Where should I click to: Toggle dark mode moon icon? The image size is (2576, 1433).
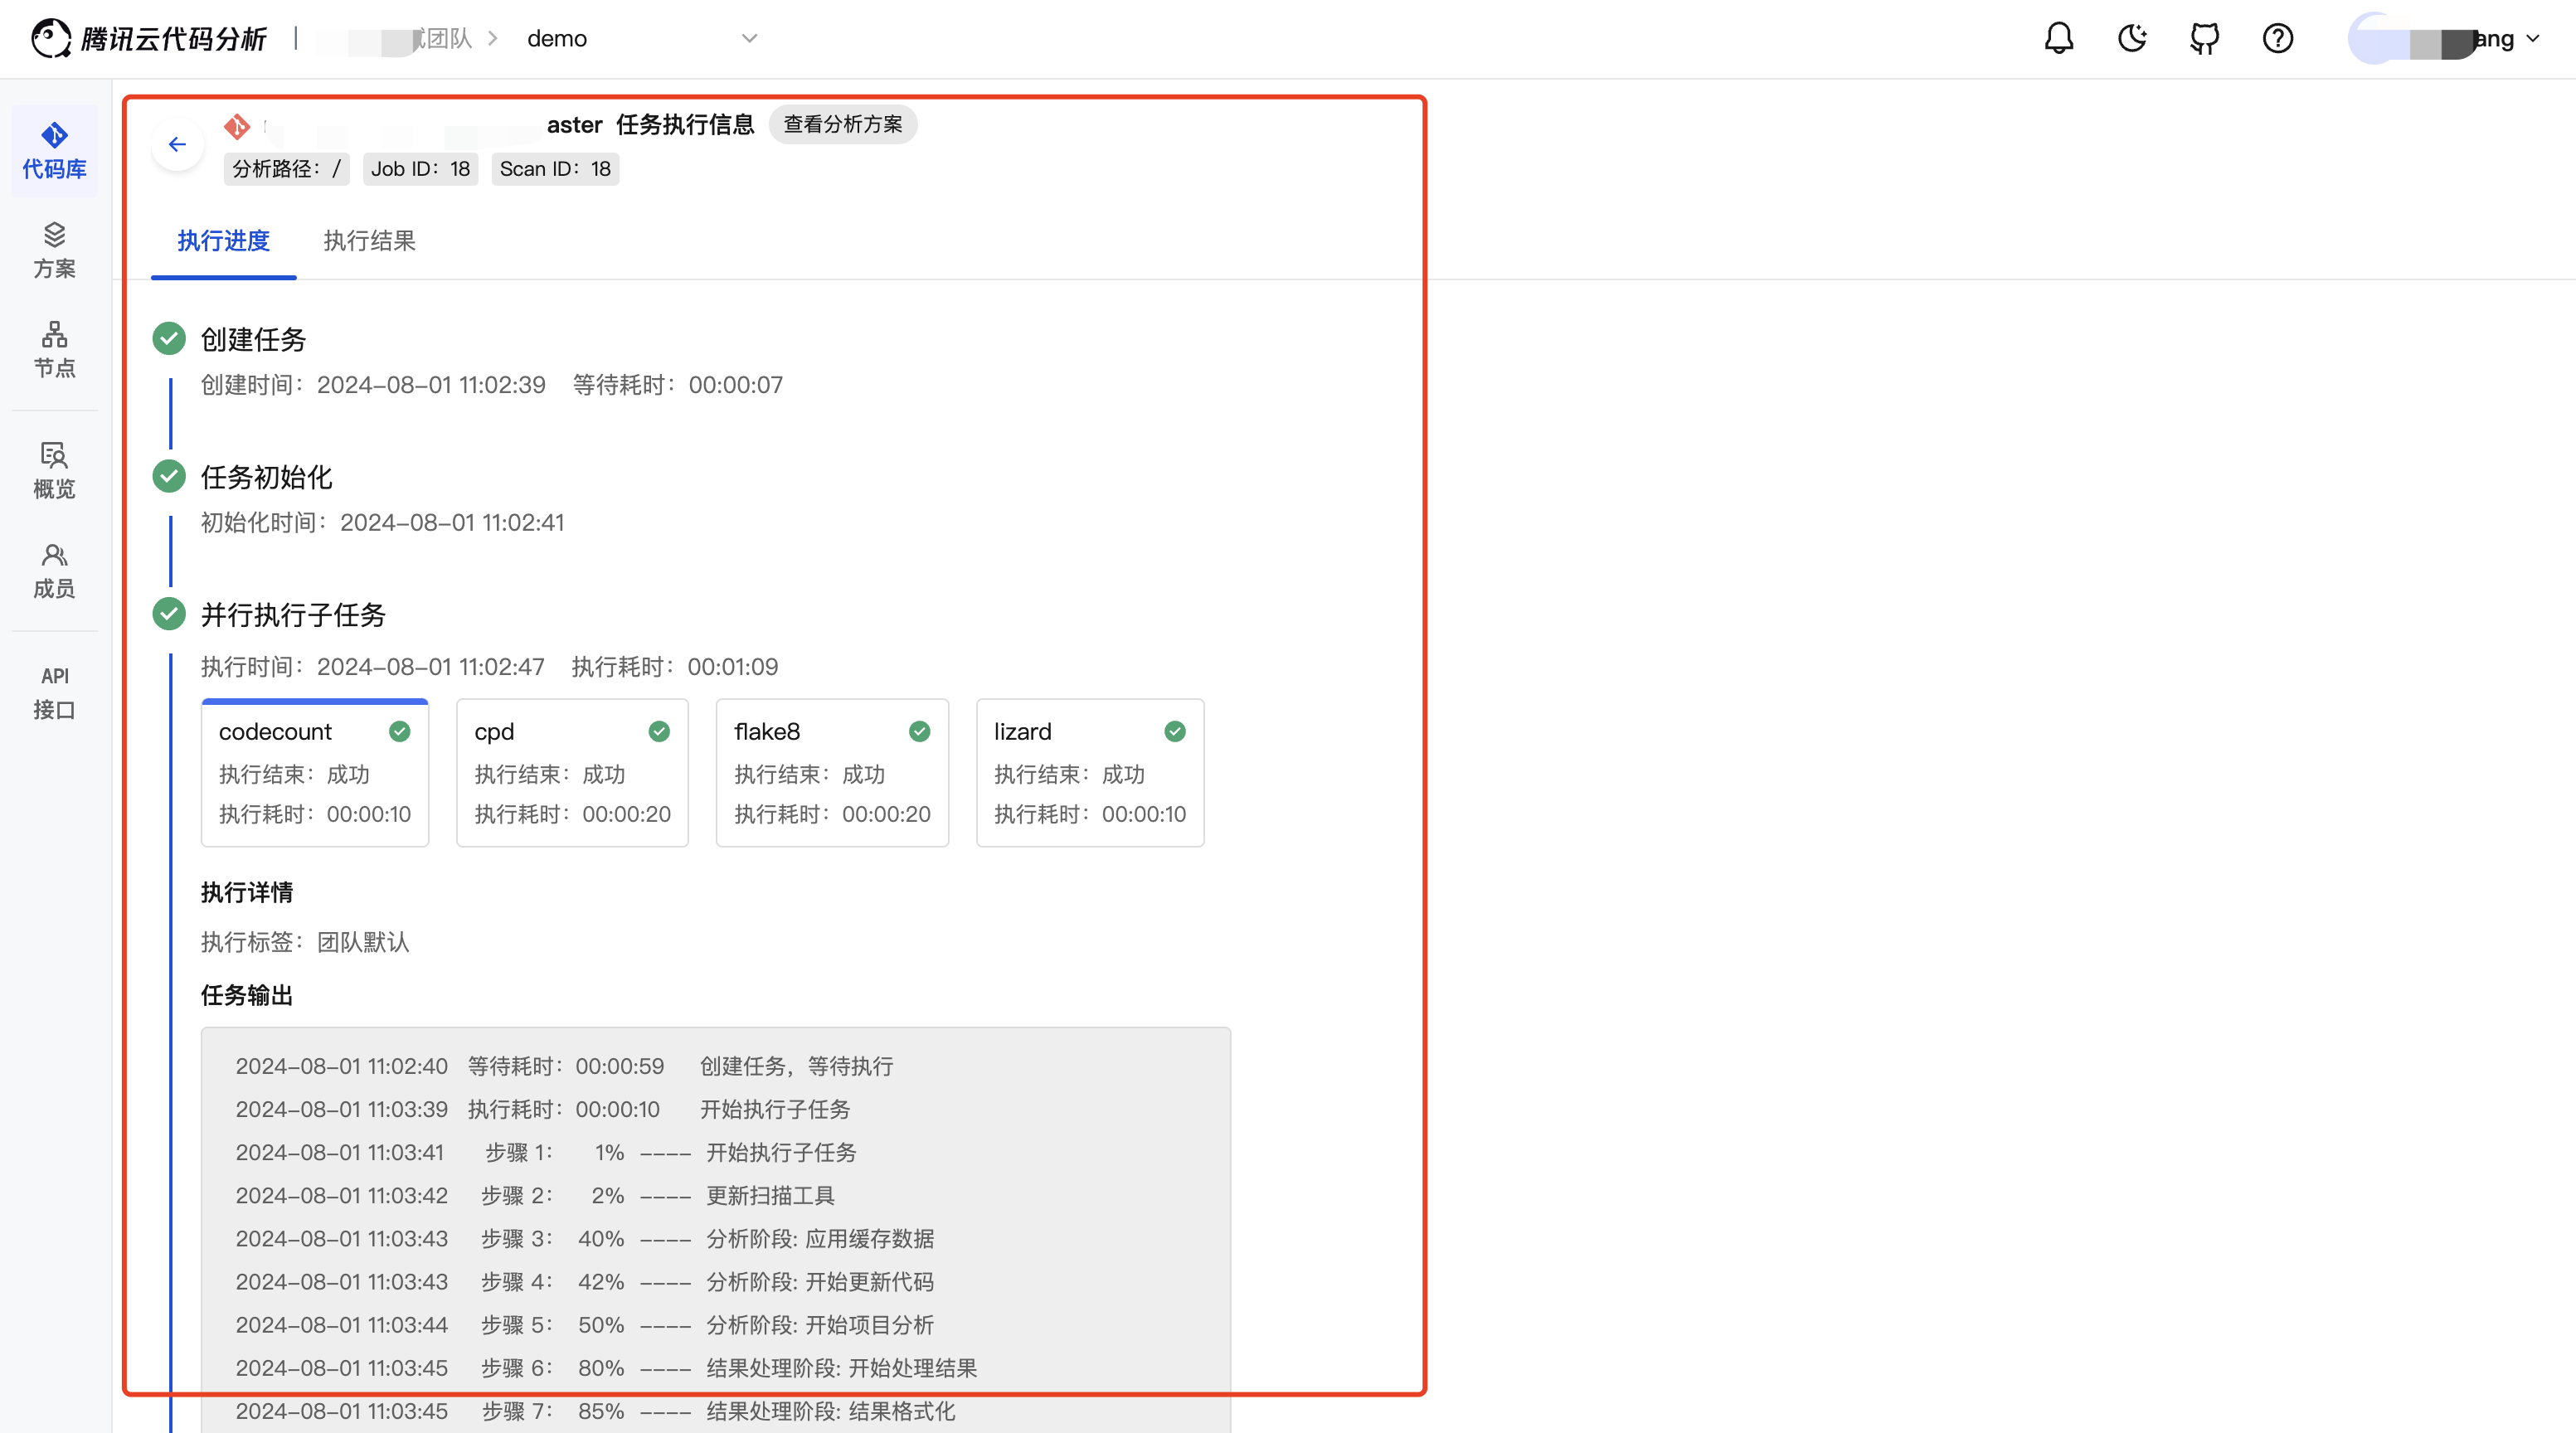pyautogui.click(x=2132, y=39)
